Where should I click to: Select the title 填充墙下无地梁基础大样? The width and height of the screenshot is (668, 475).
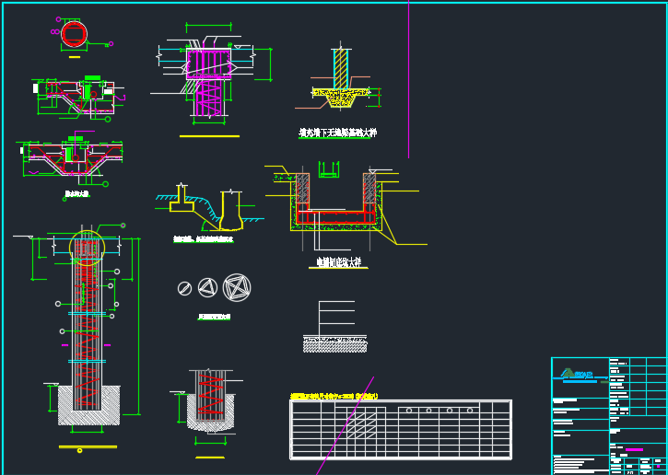click(338, 133)
